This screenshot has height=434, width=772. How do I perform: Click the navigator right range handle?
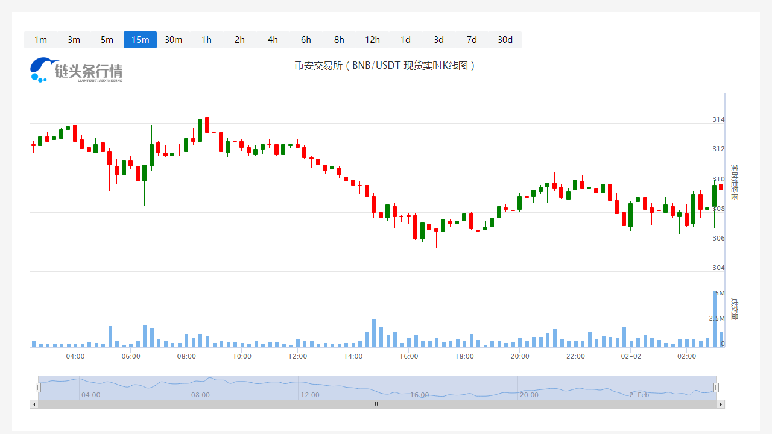tap(716, 388)
